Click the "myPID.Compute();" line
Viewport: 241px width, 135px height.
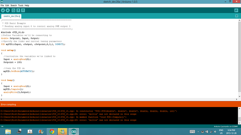13,89
